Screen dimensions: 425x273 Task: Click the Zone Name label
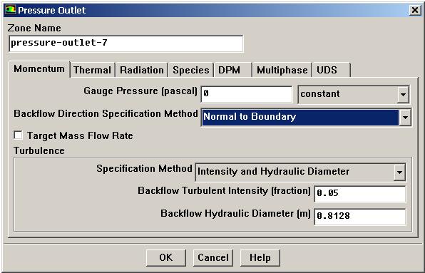[x=34, y=28]
